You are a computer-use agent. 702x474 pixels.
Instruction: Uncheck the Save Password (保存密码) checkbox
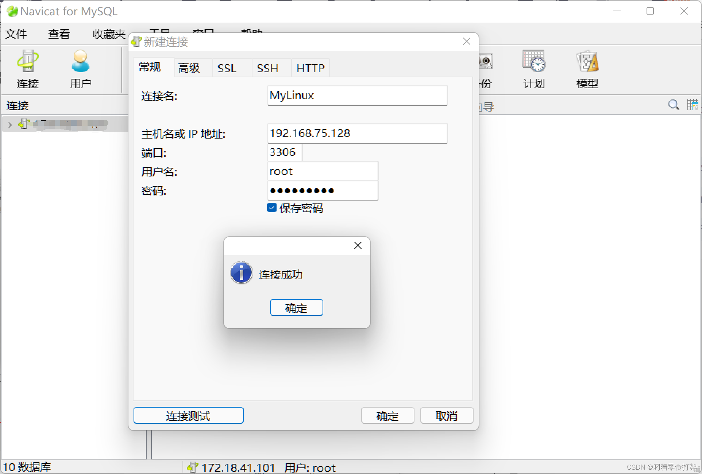click(272, 208)
